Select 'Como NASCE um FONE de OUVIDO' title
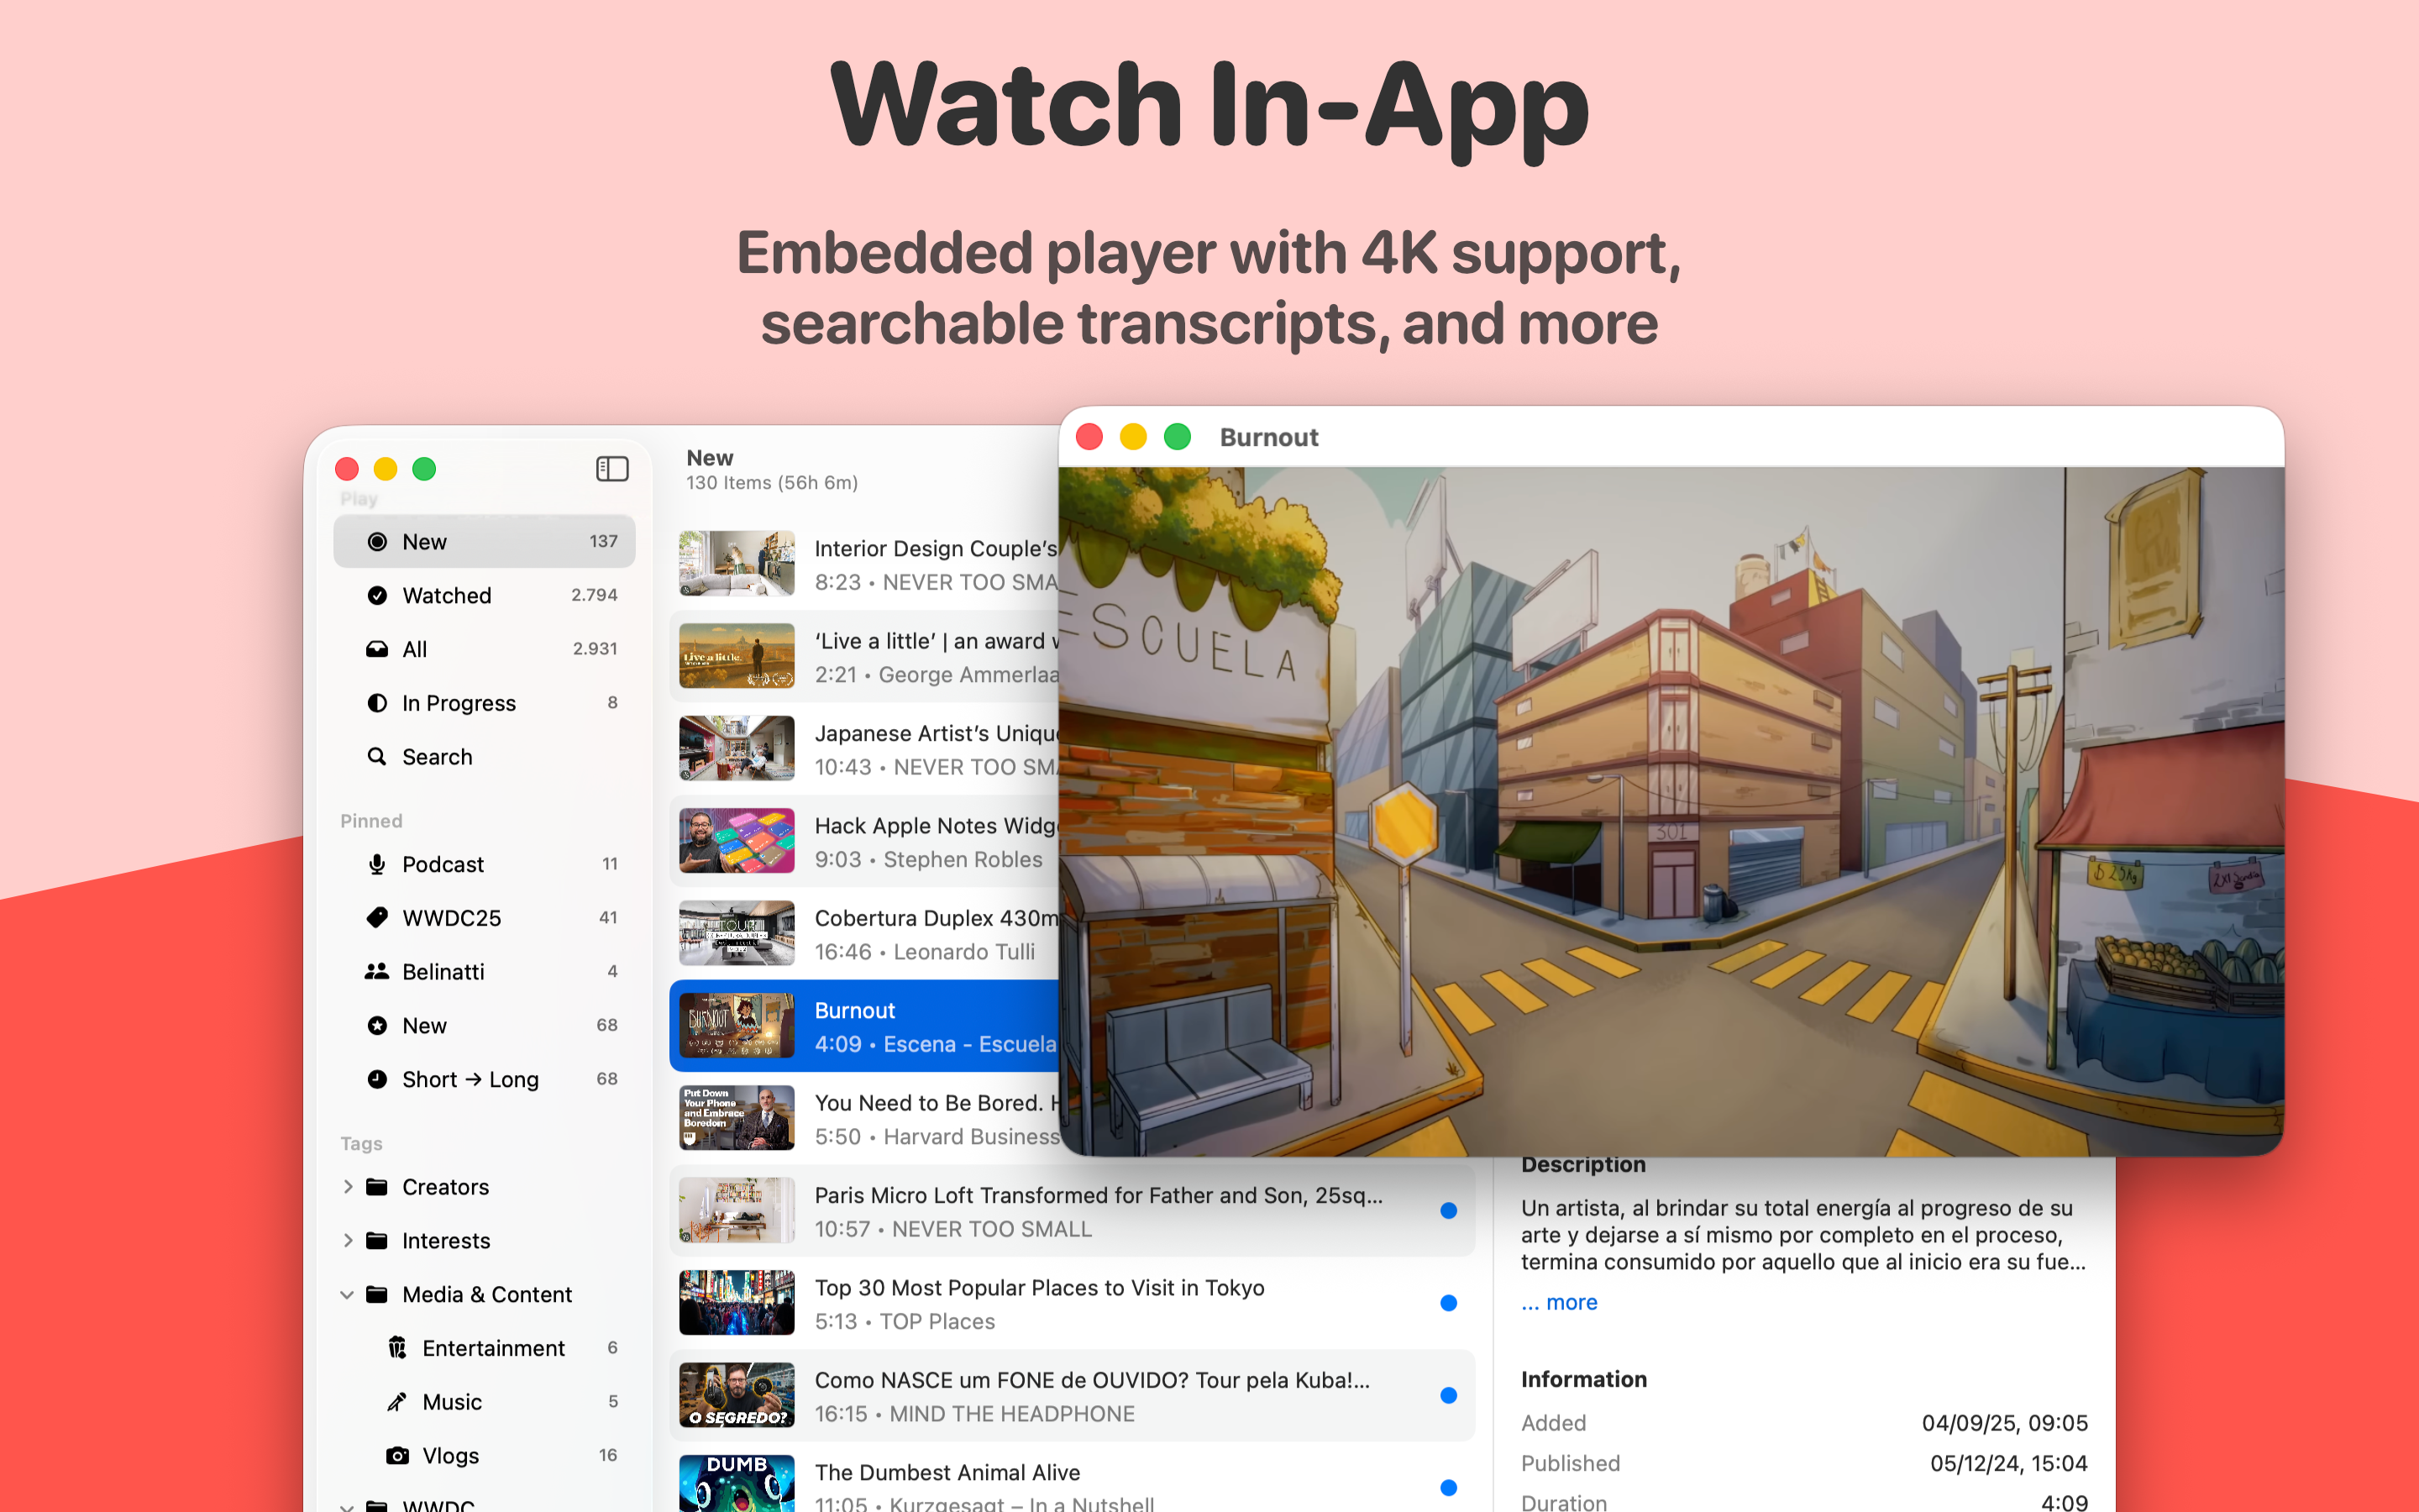Image resolution: width=2419 pixels, height=1512 pixels. coord(1093,1381)
